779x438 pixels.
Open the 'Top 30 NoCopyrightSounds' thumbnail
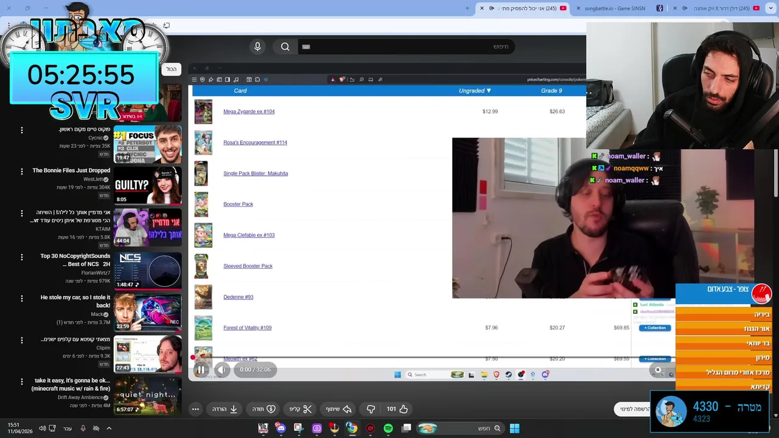click(x=148, y=270)
